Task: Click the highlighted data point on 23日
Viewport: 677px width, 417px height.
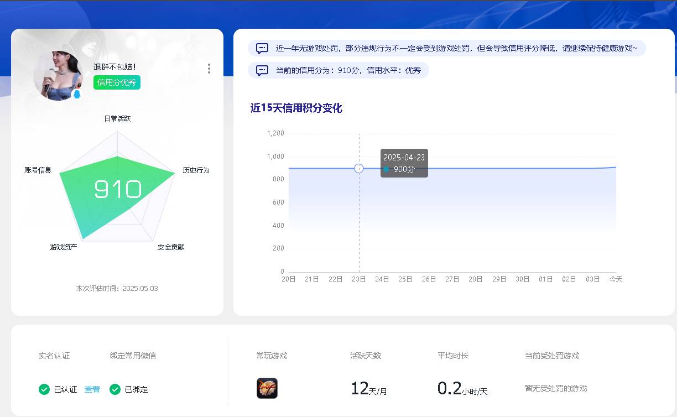Action: tap(358, 168)
